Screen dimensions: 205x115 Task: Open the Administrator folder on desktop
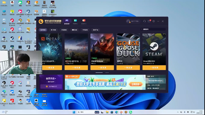click(4, 4)
